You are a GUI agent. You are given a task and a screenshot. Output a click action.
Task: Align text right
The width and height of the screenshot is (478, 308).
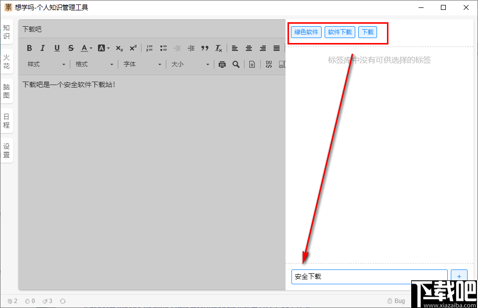tap(263, 48)
